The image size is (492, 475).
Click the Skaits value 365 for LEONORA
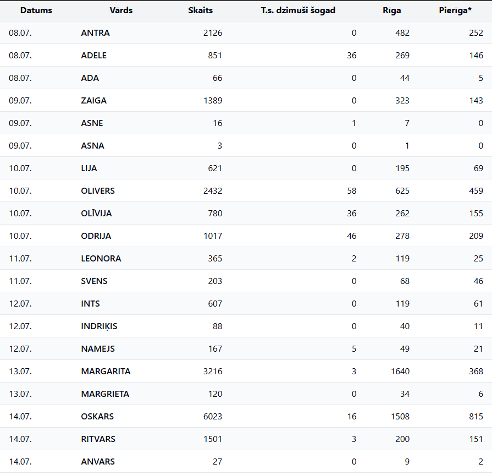[215, 259]
